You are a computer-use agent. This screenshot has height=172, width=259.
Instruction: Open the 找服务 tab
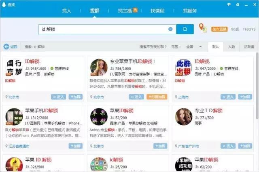click(190, 11)
